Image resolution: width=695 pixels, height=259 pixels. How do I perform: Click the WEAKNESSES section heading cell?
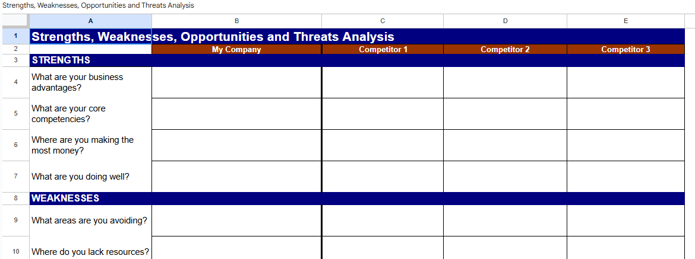click(90, 199)
